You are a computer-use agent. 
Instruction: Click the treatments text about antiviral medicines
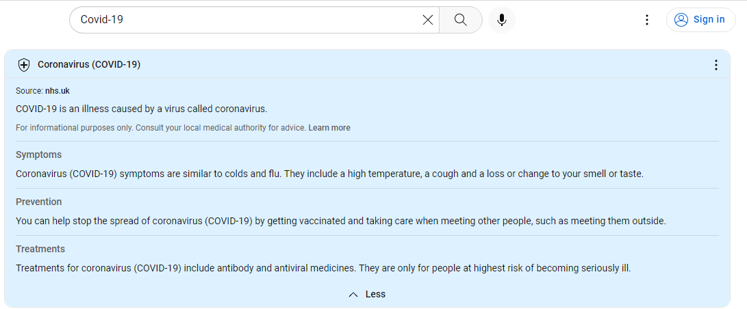click(x=322, y=268)
